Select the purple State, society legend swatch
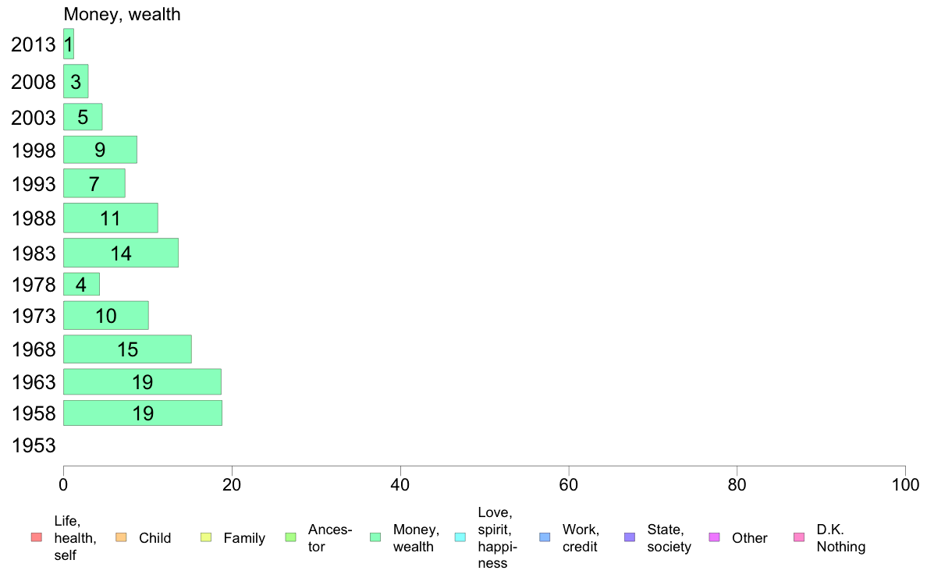 pyautogui.click(x=630, y=537)
